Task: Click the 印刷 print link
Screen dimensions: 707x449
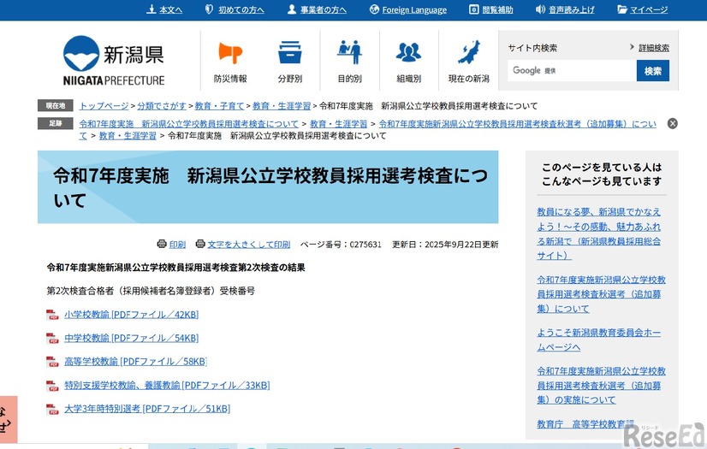Action: click(x=171, y=244)
